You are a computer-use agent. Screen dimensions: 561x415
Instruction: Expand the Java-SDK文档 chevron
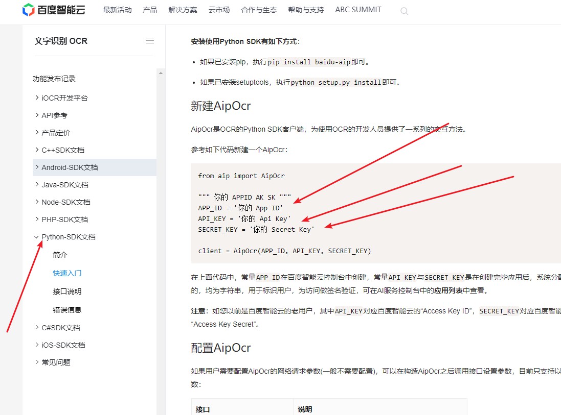[37, 184]
